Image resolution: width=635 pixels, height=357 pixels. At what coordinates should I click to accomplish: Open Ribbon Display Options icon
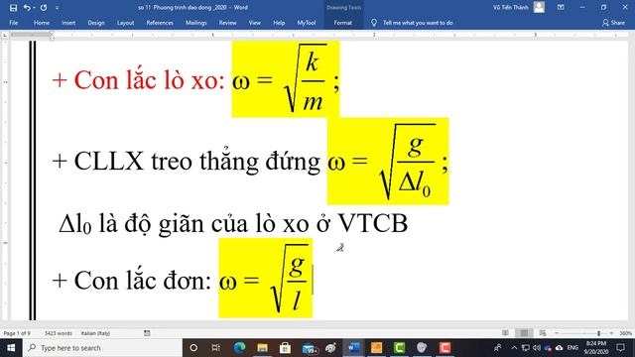561,7
